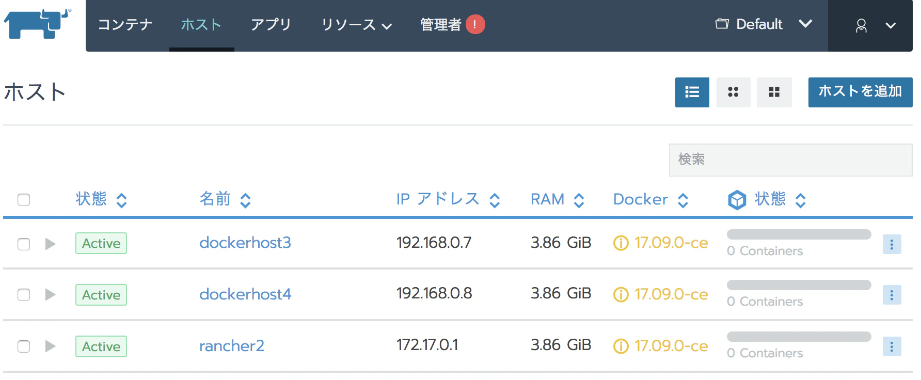Image resolution: width=921 pixels, height=380 pixels.
Task: Open the rancher2 host link
Action: 232,346
